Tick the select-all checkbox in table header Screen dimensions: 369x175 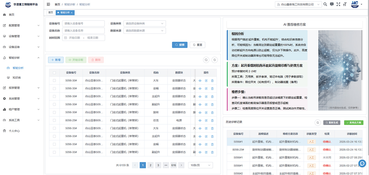54,73
